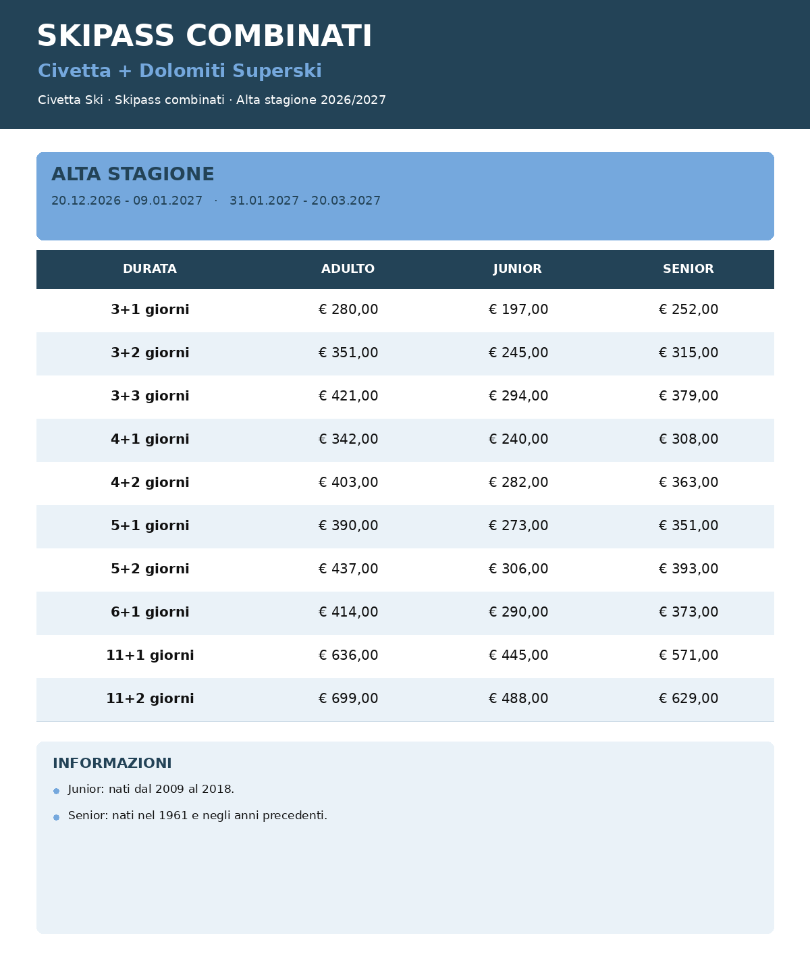Click the JUNIOR column header
The image size is (810, 959).
point(518,269)
